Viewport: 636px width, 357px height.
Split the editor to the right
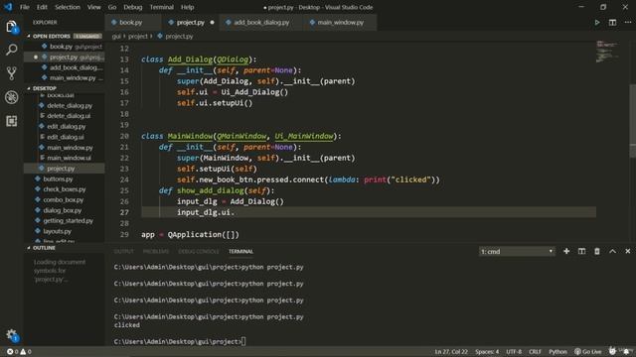tap(612, 23)
